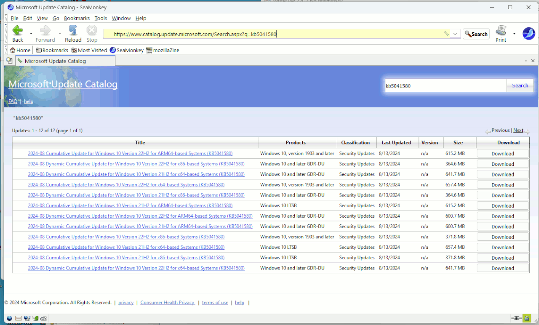Open the FAQ link in the header
539x325 pixels.
[13, 101]
